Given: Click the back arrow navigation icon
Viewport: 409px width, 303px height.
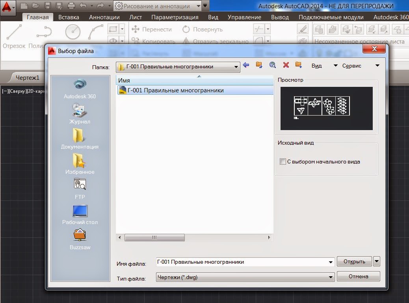Looking at the screenshot, I should coord(246,65).
